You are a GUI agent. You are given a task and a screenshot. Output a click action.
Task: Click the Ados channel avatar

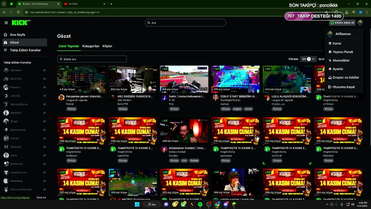[x=6, y=155]
